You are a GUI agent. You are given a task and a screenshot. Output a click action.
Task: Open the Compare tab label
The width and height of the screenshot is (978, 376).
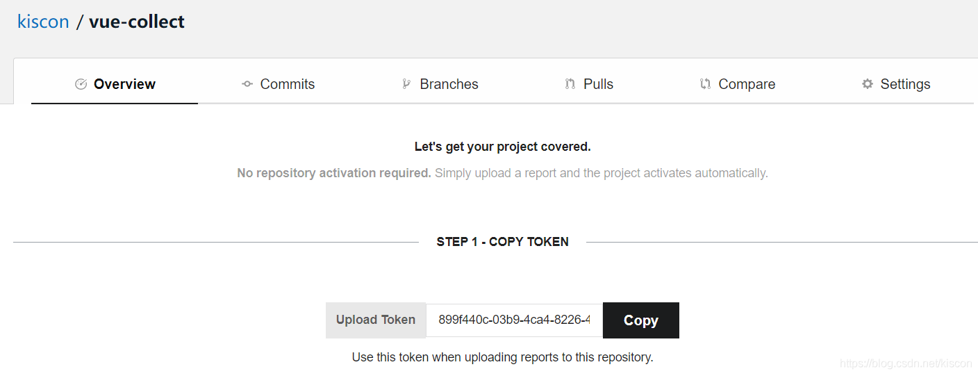(747, 84)
